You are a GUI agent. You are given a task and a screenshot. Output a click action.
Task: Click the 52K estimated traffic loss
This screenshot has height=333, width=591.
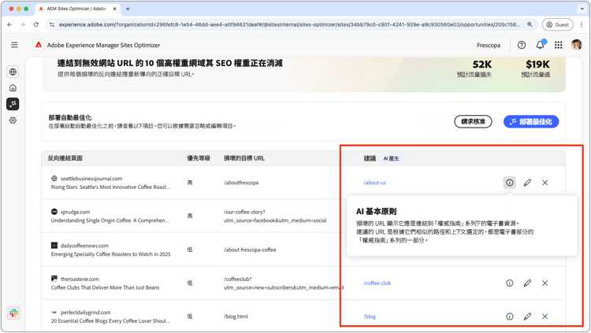click(x=482, y=64)
